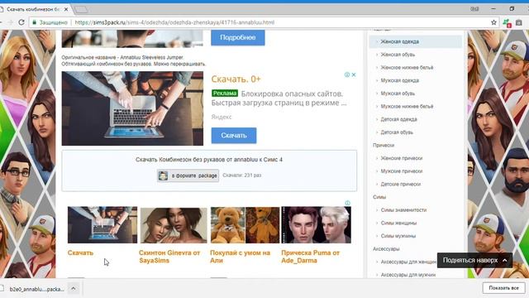Viewport: 529px width, 298px height.
Task: Open Прическа Puma от Ade_Darma link
Action: coord(311,257)
